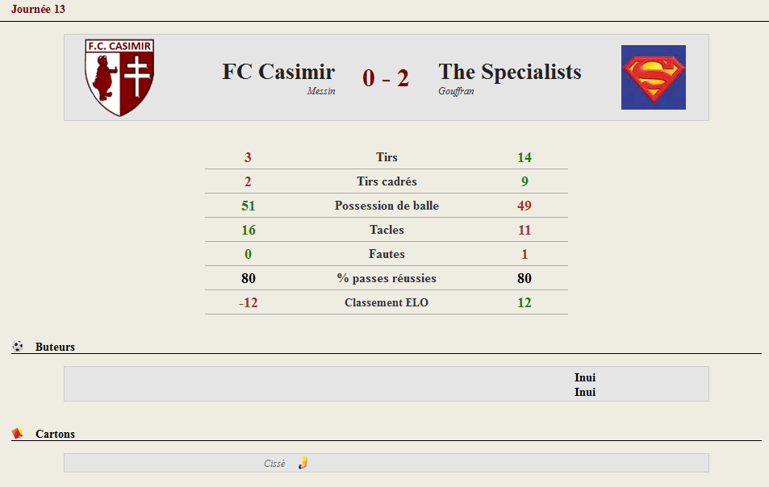Click the Superman logo of The Specialists

[x=654, y=77]
